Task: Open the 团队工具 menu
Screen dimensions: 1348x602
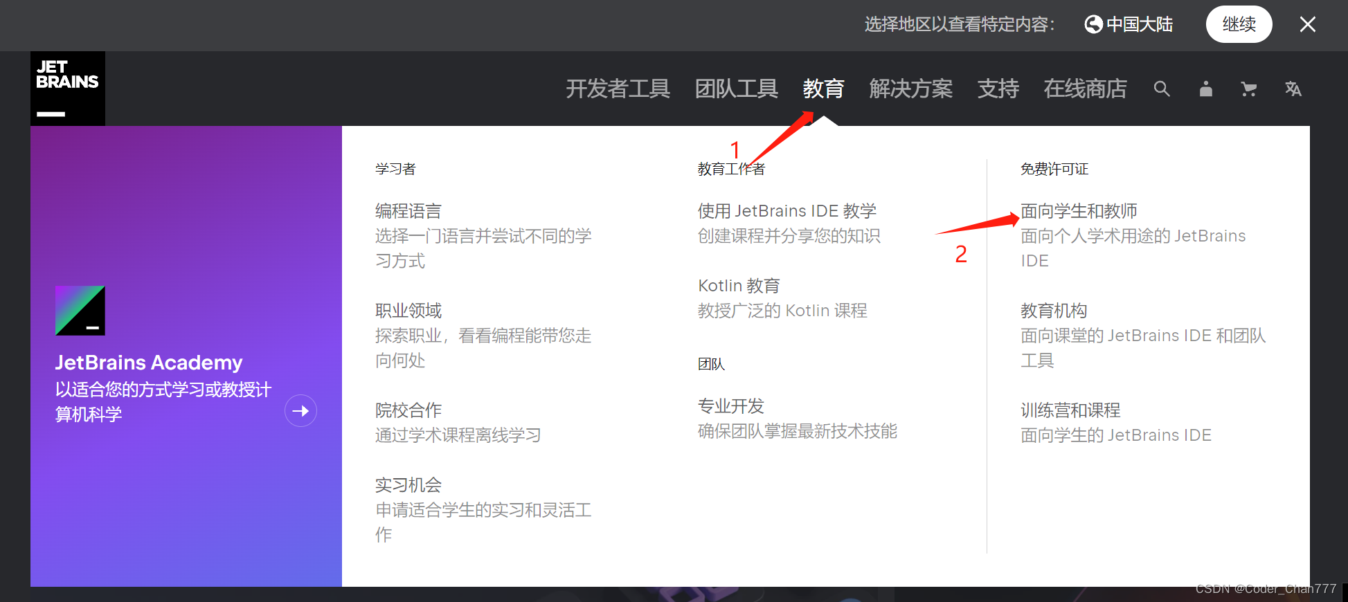Action: [x=737, y=89]
